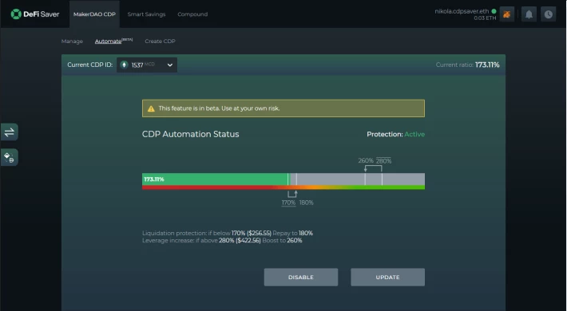Click the nikola.cdpsaver.eth account name
Viewport: 567px width, 311px height.
pos(462,11)
